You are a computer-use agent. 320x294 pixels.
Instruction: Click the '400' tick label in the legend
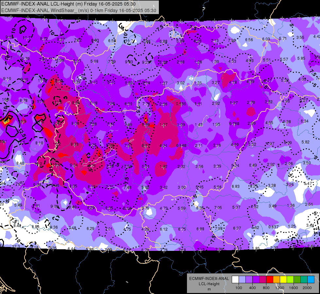pos(252,288)
